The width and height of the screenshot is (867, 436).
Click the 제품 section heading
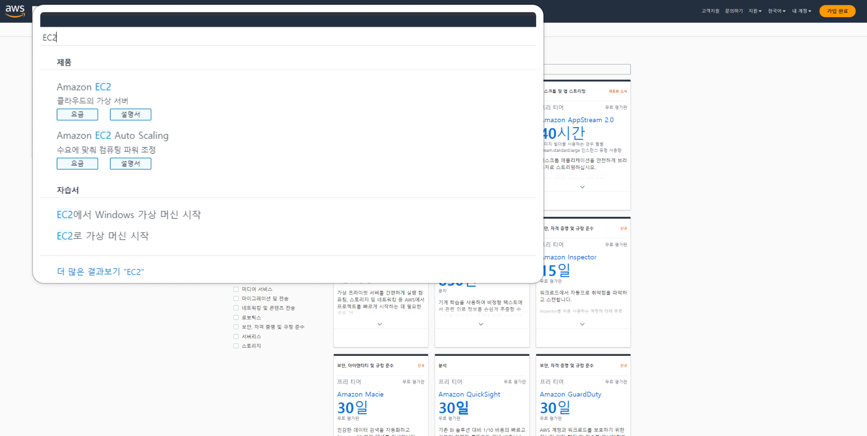(x=64, y=62)
